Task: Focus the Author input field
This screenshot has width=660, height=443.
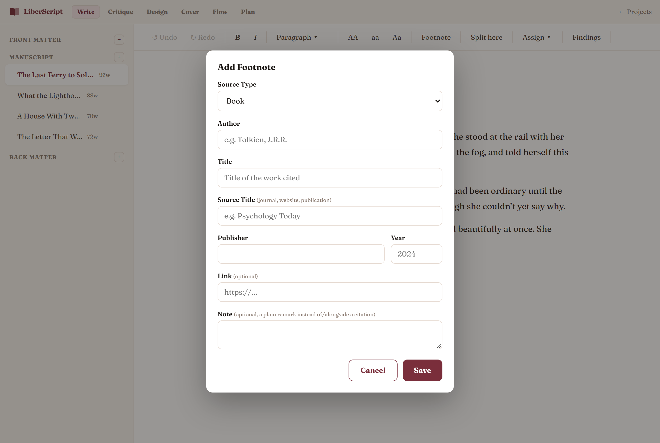Action: 330,140
